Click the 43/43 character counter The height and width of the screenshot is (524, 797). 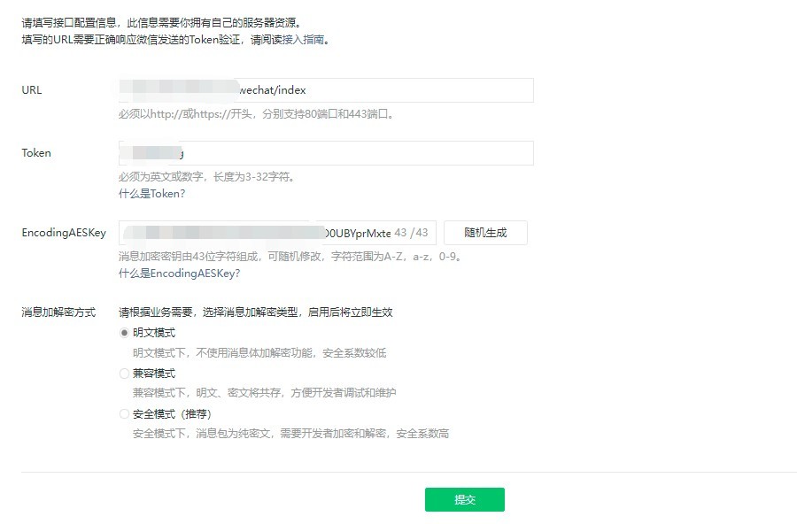(x=411, y=233)
